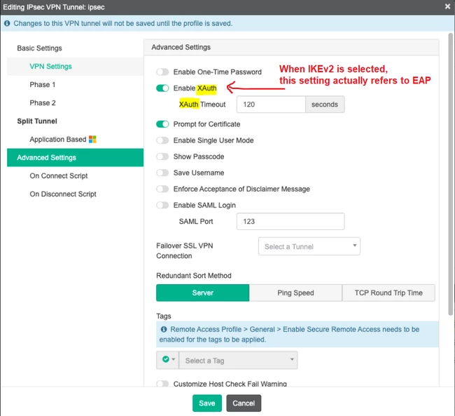Toggle Enforce Acceptance of Disclaimer Message
The image size is (455, 416).
click(162, 189)
